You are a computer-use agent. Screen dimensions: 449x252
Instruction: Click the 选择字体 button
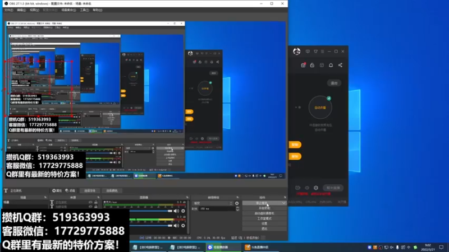pyautogui.click(x=90, y=190)
